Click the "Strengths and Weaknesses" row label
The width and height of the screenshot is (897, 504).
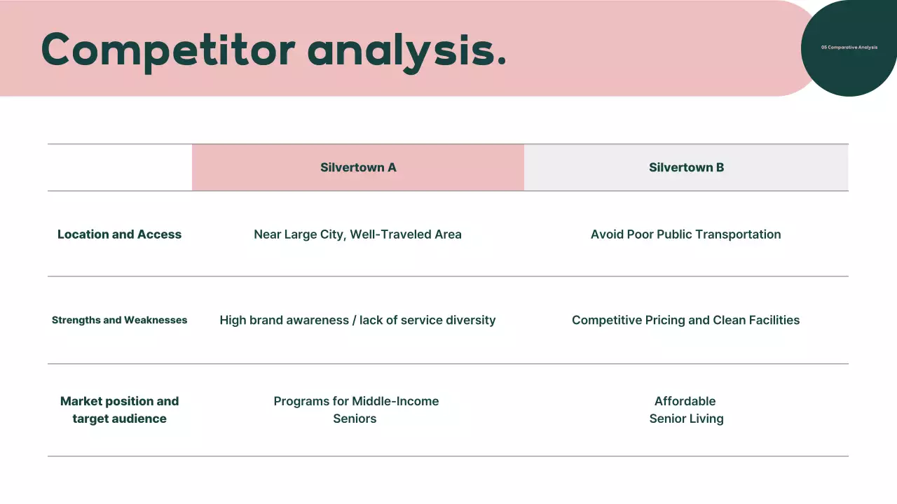pyautogui.click(x=119, y=320)
